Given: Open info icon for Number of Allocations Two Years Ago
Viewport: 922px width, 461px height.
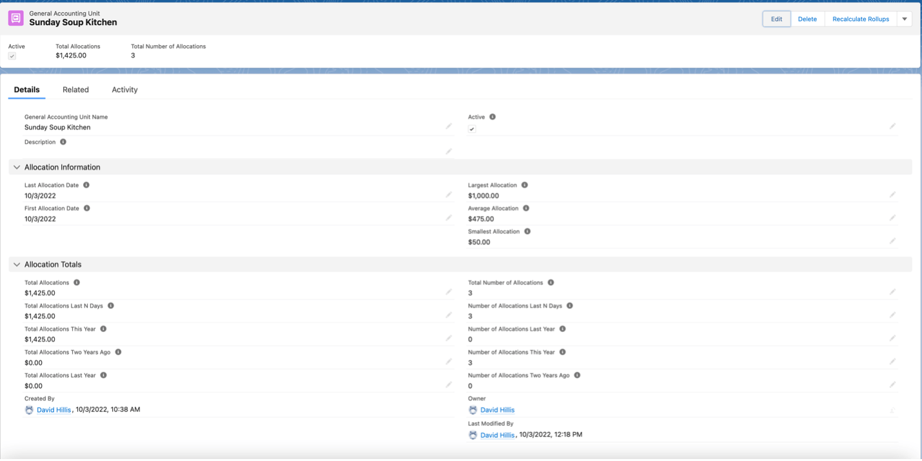Looking at the screenshot, I should (x=577, y=375).
